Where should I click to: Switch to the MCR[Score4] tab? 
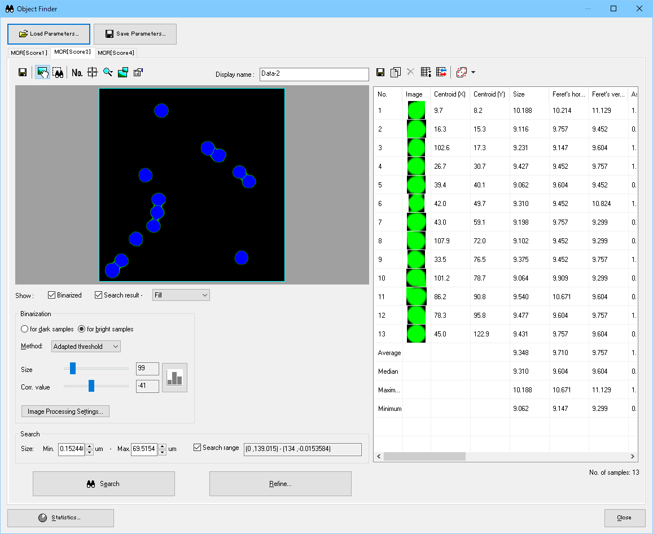pyautogui.click(x=116, y=52)
